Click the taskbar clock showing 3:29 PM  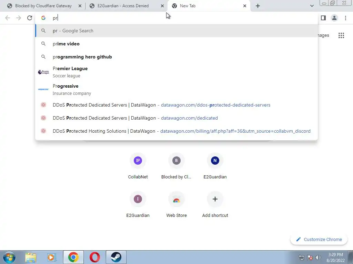(x=335, y=257)
